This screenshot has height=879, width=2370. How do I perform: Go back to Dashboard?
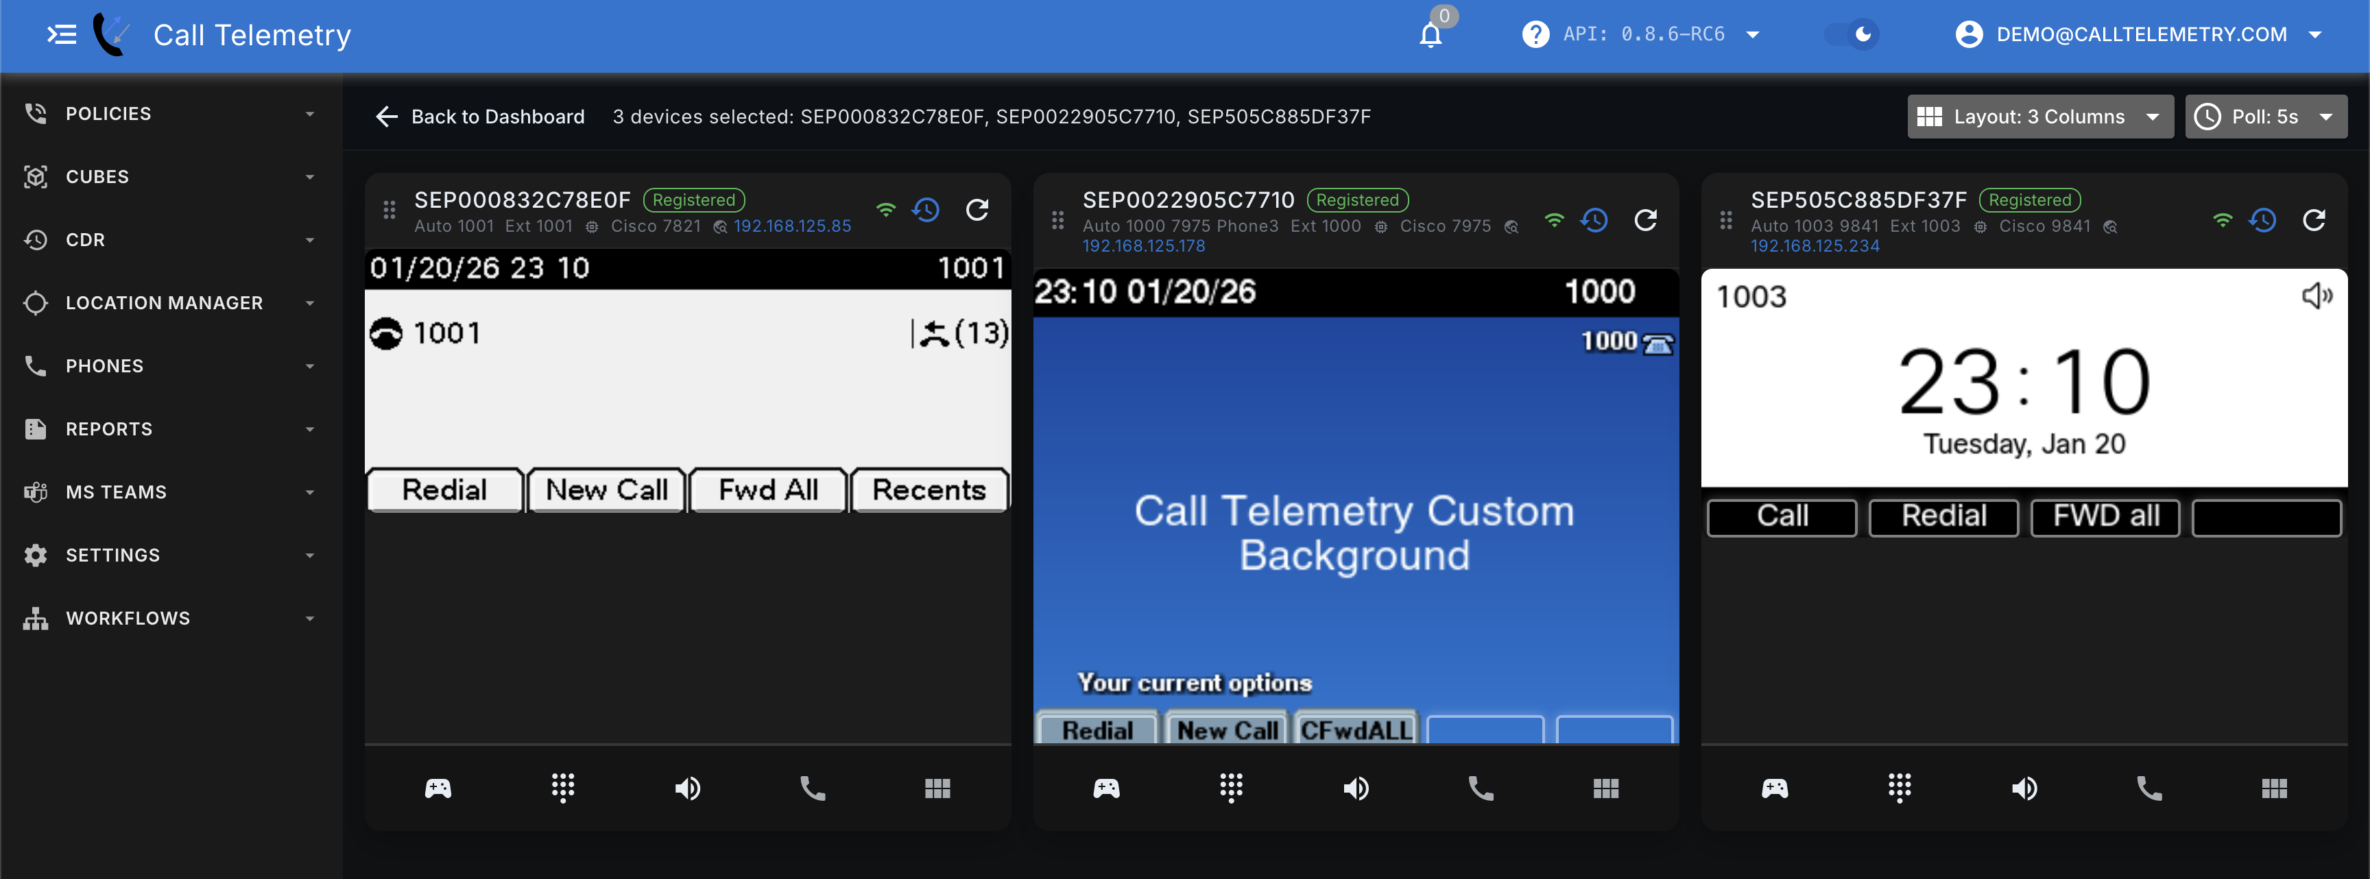[479, 117]
